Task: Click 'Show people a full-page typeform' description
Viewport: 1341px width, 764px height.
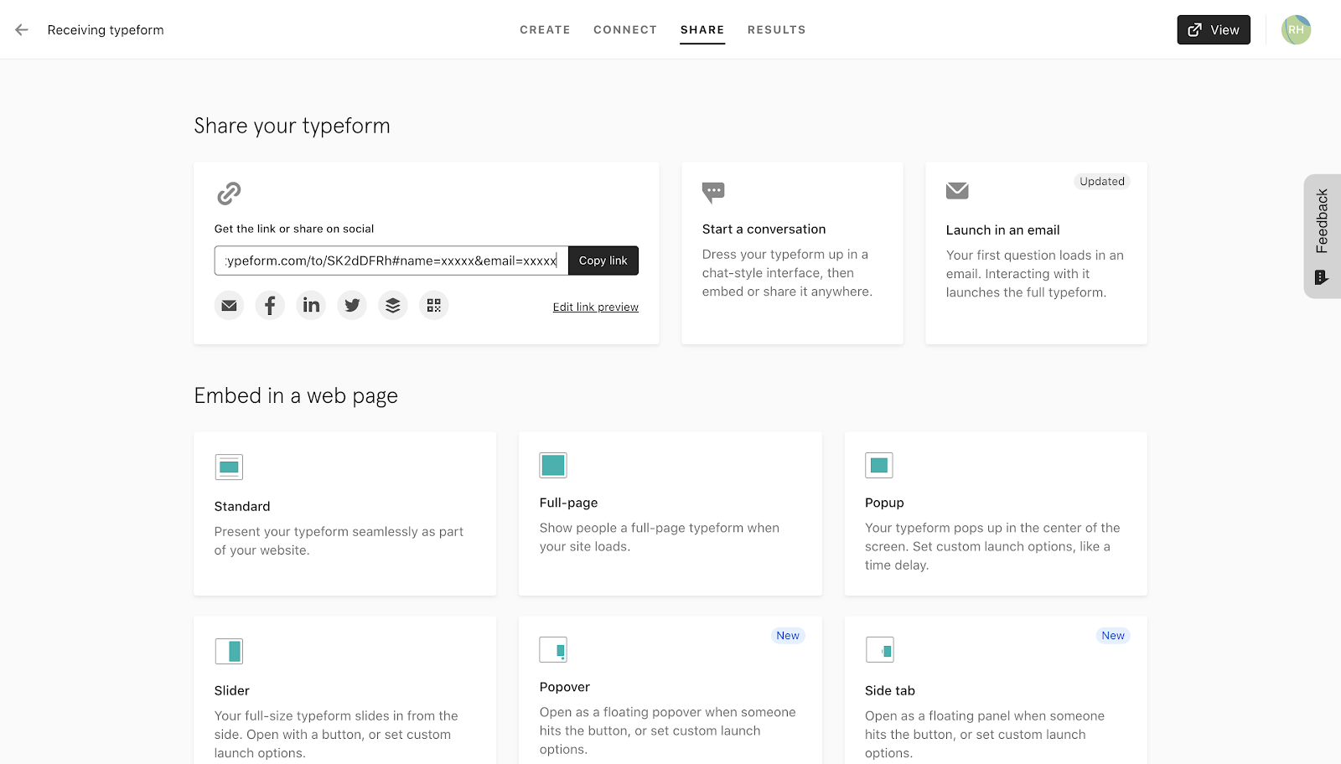Action: pyautogui.click(x=660, y=538)
